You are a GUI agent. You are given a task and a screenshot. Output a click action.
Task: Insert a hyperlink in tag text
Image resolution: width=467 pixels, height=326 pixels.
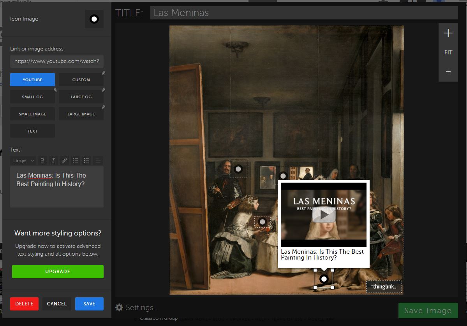pos(64,160)
